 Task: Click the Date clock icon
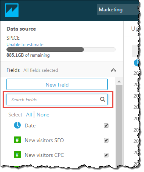[17, 125]
